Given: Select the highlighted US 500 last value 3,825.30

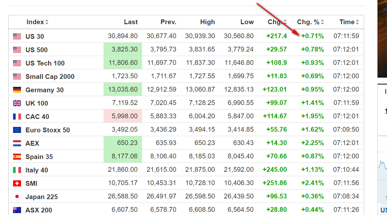Looking at the screenshot, I should [123, 49].
